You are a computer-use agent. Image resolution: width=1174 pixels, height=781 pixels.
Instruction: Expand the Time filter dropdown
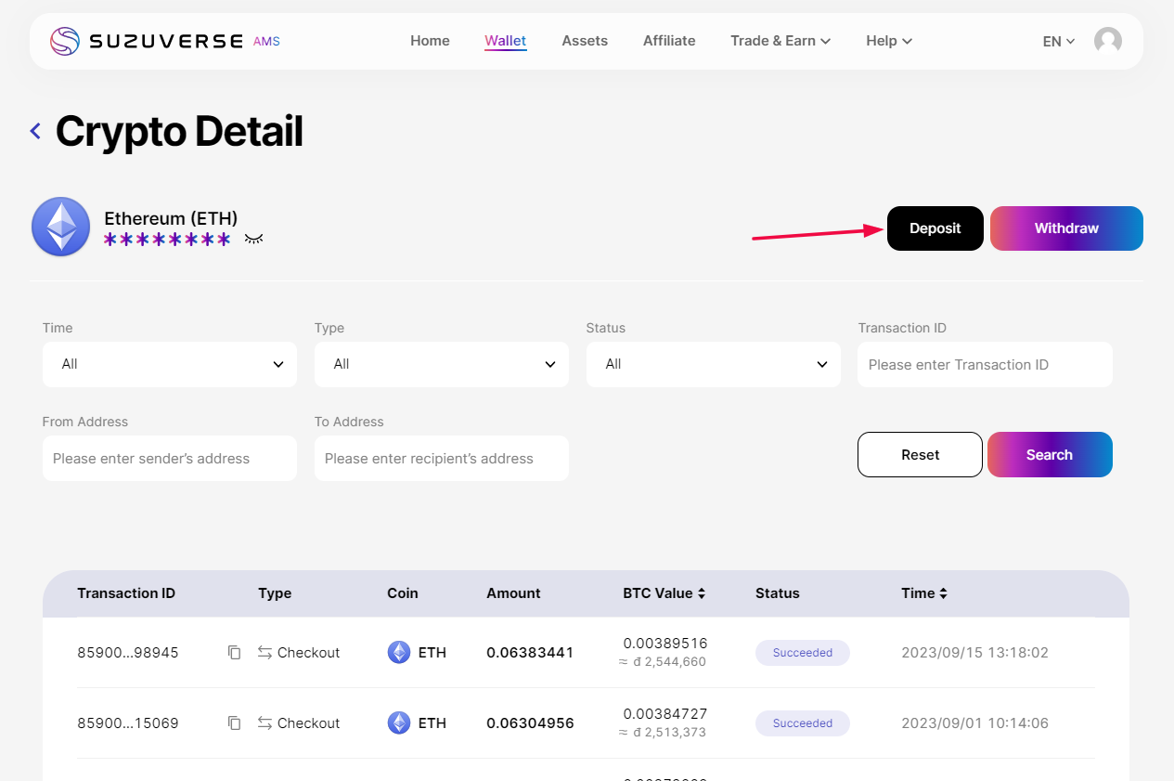pos(170,364)
